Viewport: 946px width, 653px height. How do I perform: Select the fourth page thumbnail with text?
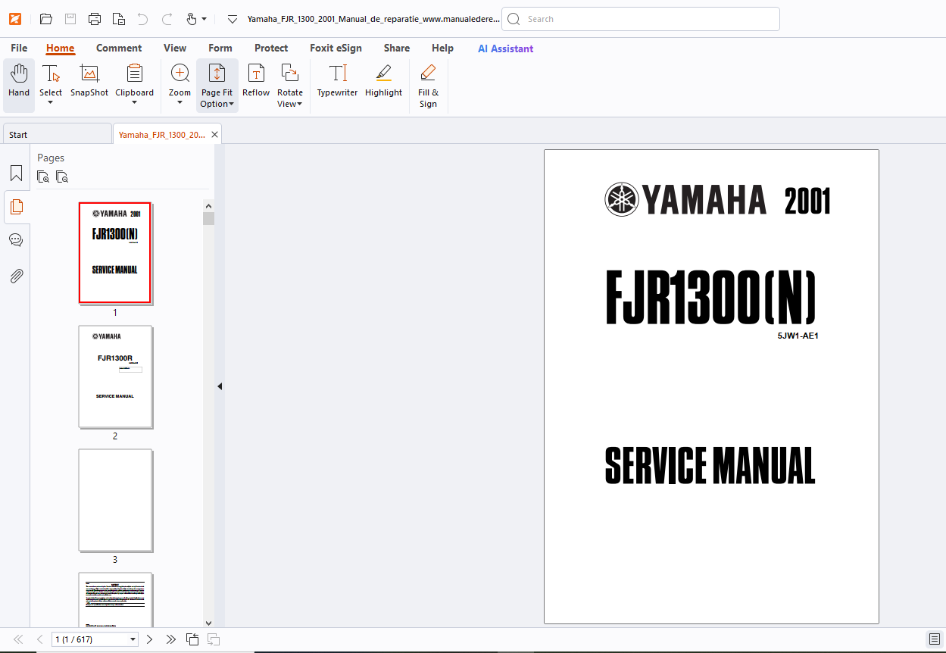pos(115,599)
